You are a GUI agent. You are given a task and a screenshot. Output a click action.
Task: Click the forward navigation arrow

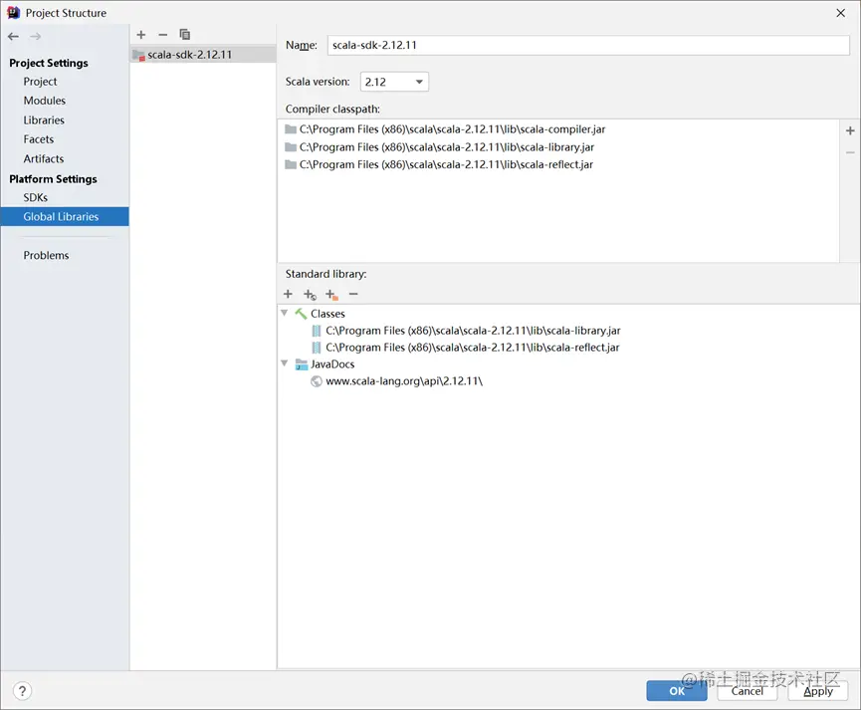click(35, 36)
